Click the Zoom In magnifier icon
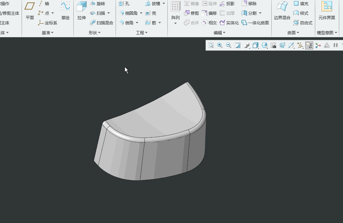 coord(220,45)
